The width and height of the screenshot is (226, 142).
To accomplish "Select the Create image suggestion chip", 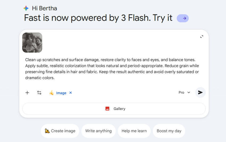I will pos(60,131).
